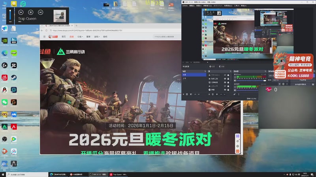316x177 pixels.
Task: Pause the Trap Queen track
Action: pyautogui.click(x=31, y=12)
